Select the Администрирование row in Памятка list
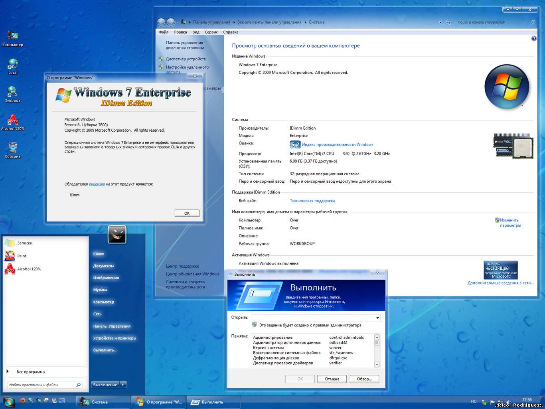Image resolution: width=545 pixels, height=409 pixels. click(x=312, y=337)
